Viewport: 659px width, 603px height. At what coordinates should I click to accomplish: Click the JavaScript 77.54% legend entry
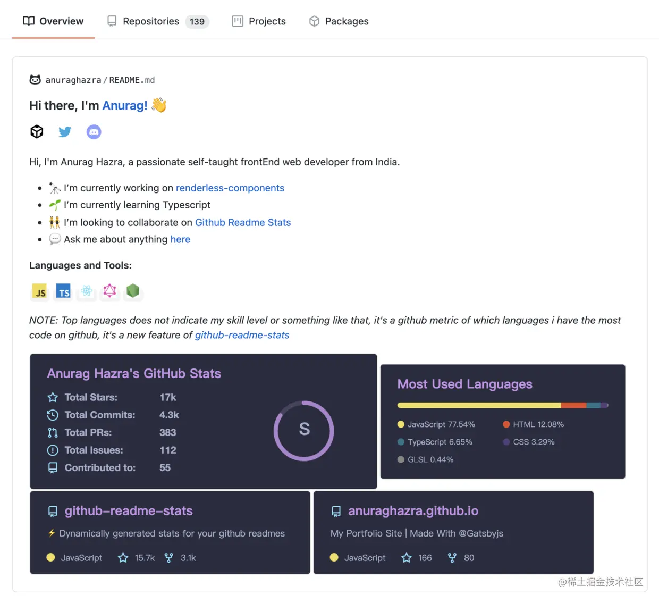tap(436, 424)
